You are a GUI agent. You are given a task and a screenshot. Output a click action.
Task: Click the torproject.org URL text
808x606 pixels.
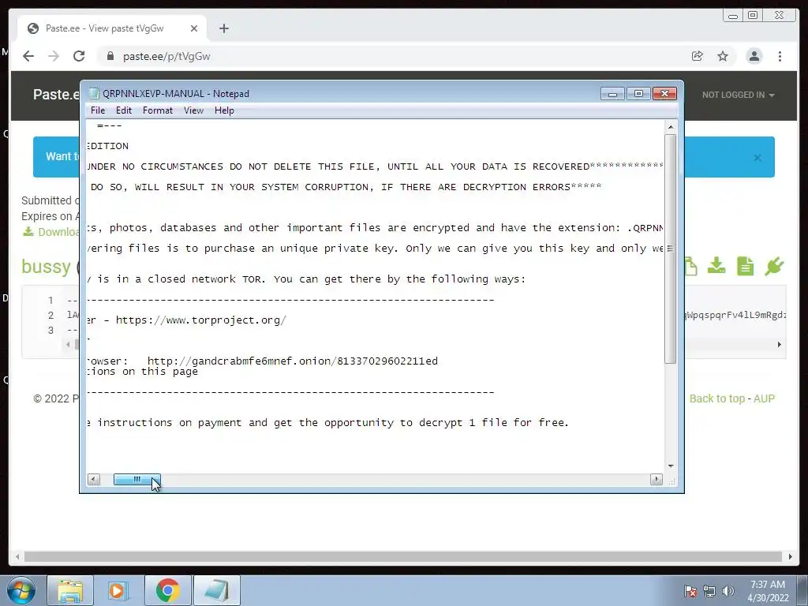201,320
